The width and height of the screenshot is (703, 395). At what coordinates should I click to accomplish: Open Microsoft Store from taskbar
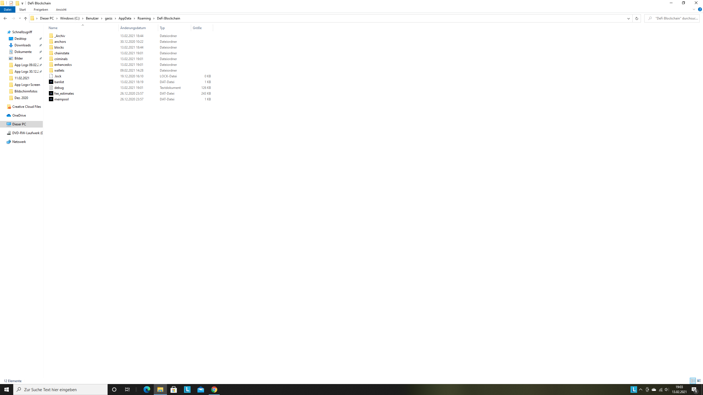174,390
